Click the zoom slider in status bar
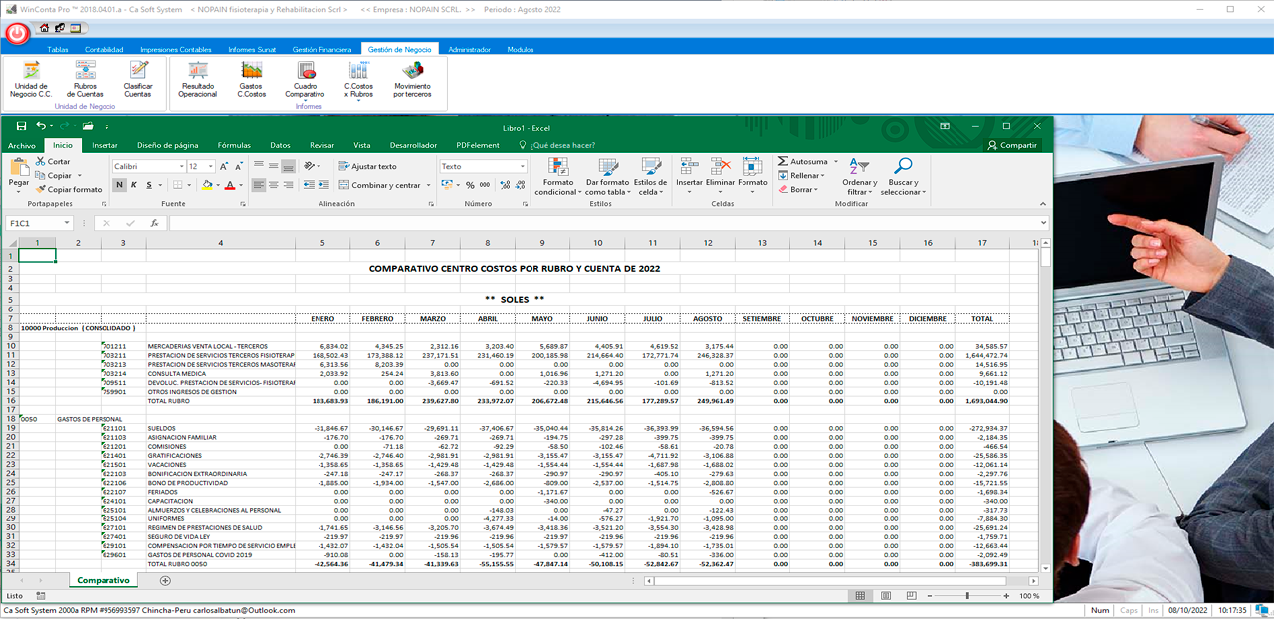This screenshot has width=1274, height=619. click(x=967, y=596)
